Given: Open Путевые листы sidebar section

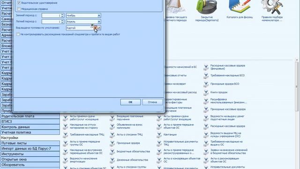Looking at the screenshot, I should point(30,143).
